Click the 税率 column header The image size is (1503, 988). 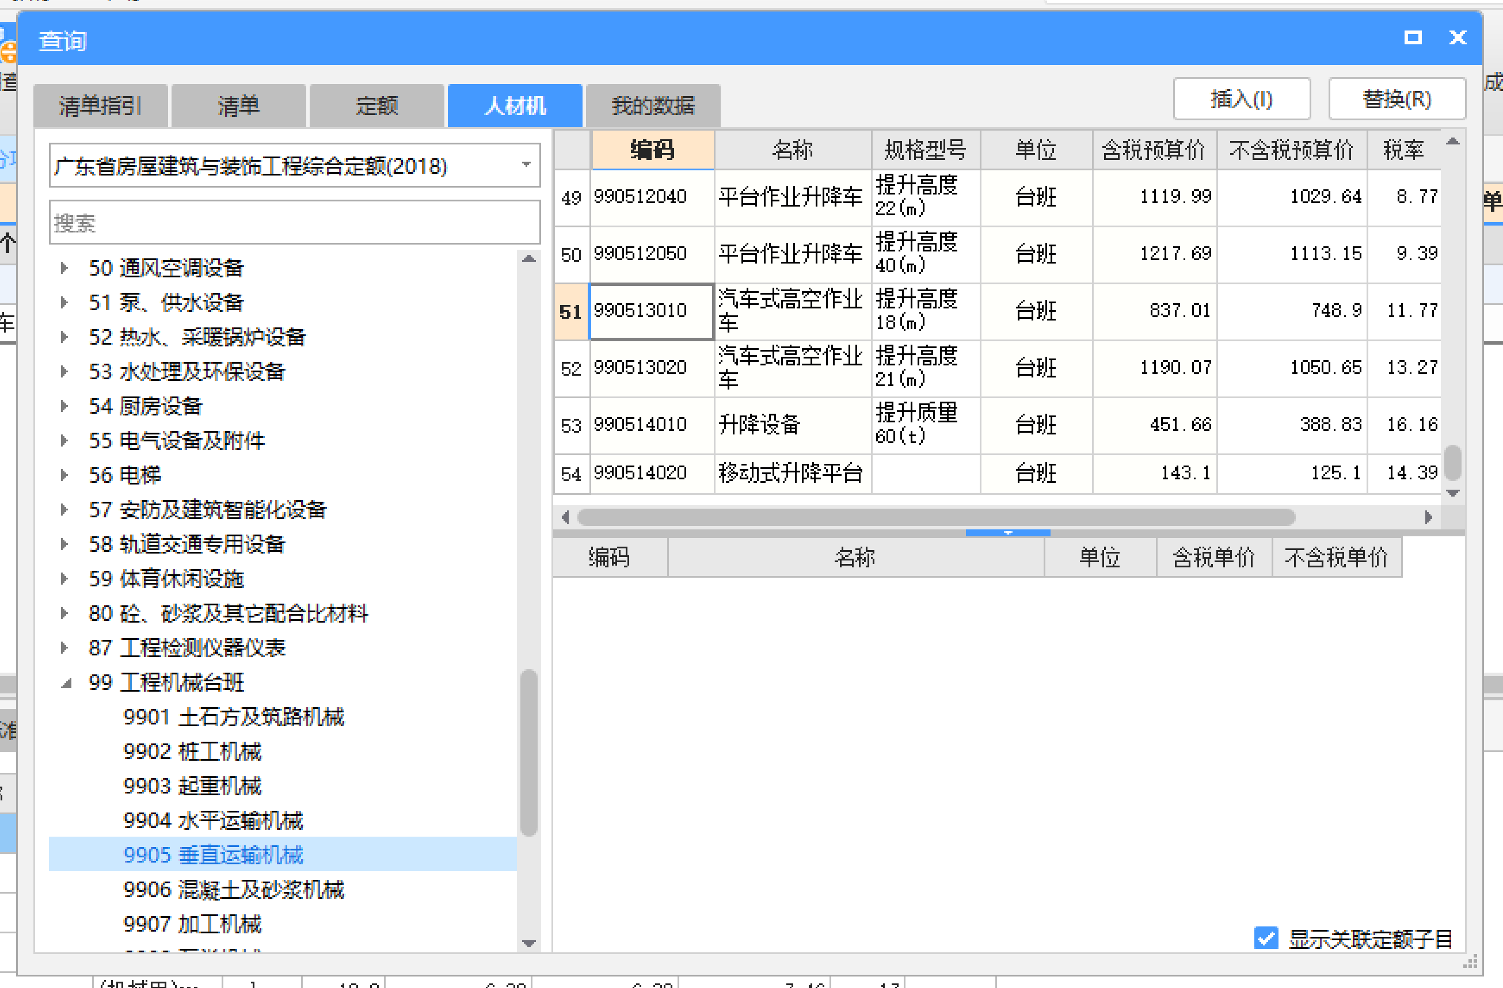point(1404,150)
